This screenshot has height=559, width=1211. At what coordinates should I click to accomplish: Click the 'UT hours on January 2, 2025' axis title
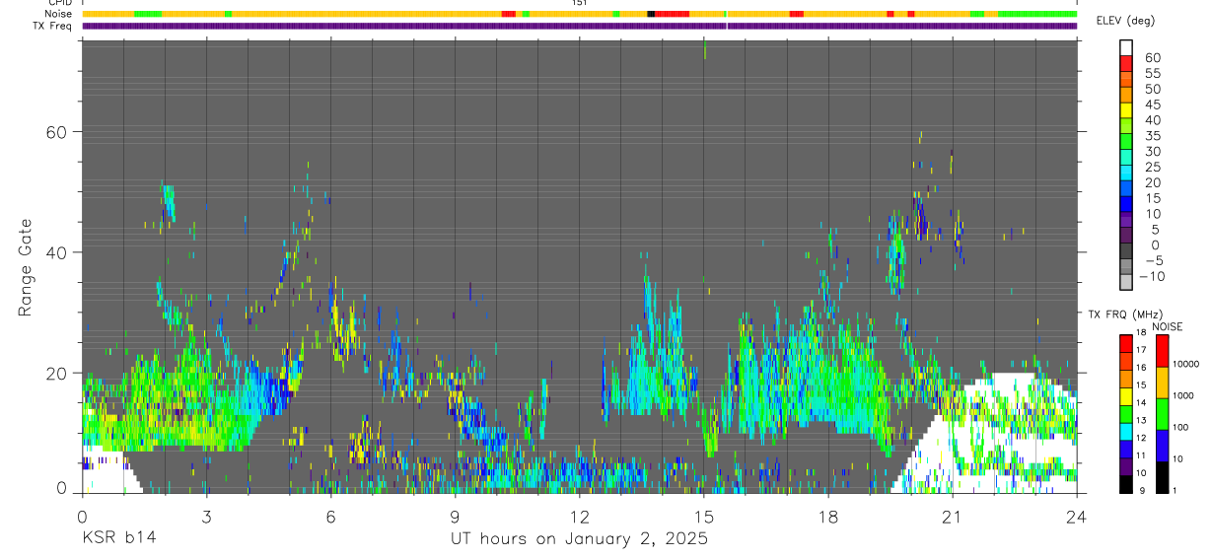point(579,538)
